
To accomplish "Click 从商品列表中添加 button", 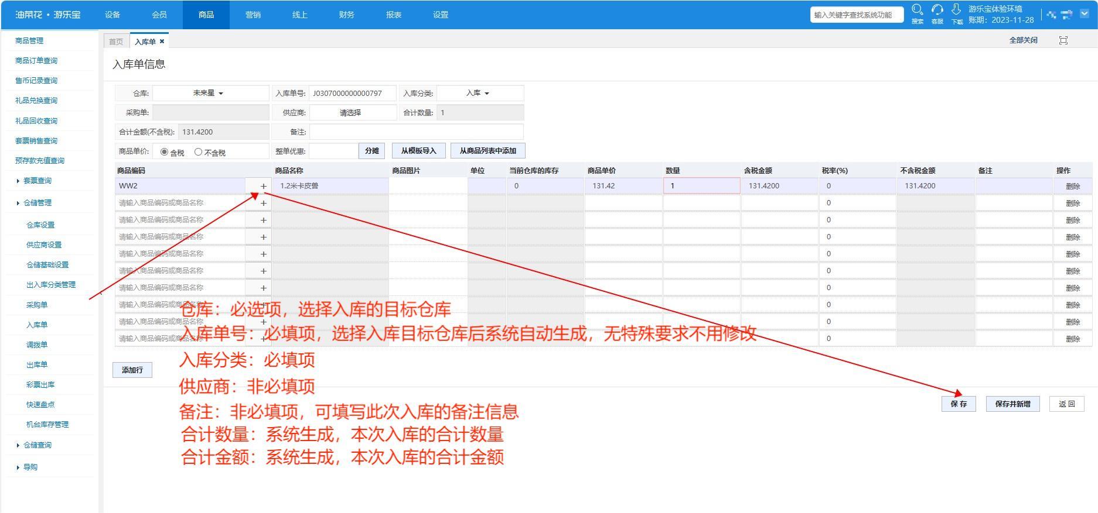I will (x=488, y=151).
